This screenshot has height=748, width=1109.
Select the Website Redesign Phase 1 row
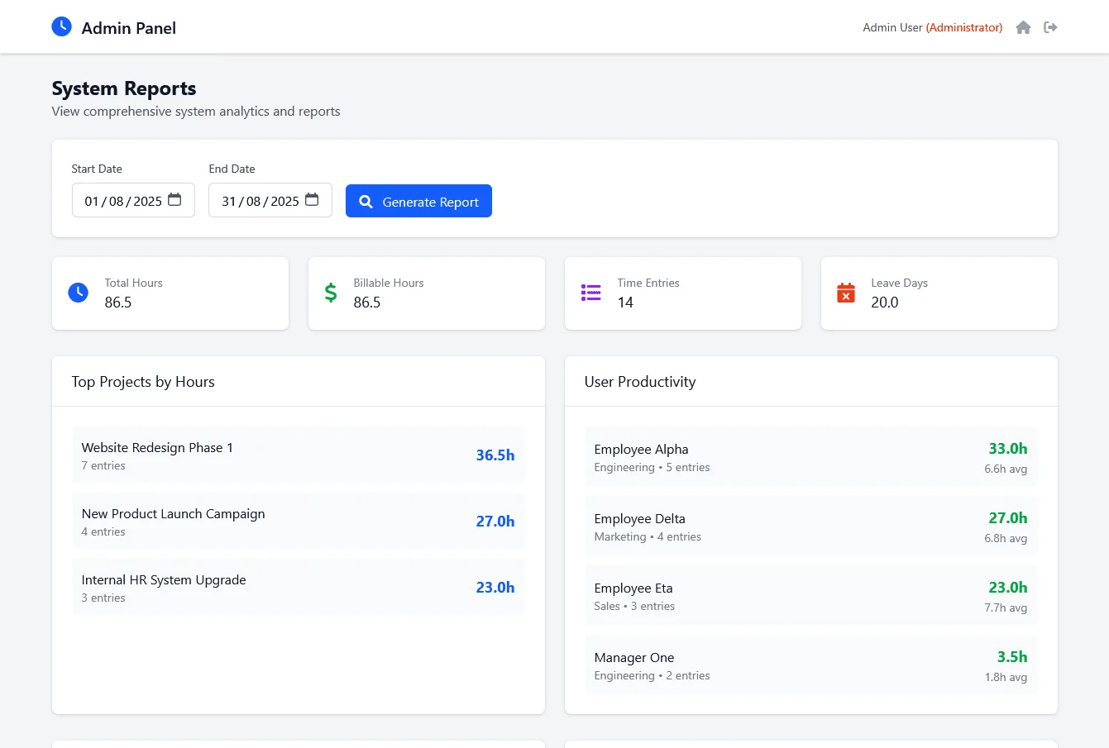click(x=299, y=455)
